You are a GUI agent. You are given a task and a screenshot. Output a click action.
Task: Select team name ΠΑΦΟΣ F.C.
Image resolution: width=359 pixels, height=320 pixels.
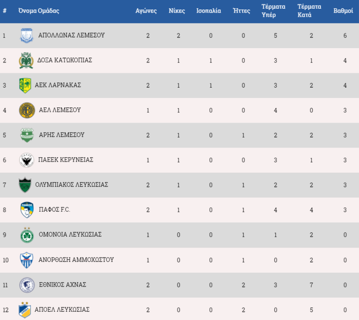click(x=55, y=209)
